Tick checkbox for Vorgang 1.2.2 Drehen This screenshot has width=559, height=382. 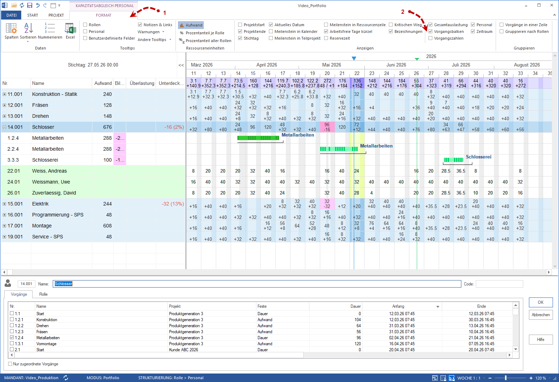[x=12, y=325]
